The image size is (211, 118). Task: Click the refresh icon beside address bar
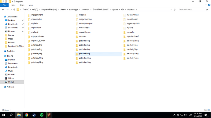coord(175,10)
